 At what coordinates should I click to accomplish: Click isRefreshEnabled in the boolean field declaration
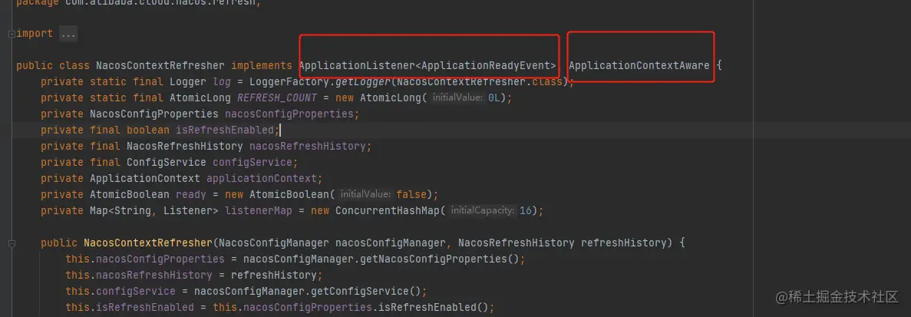tap(225, 130)
